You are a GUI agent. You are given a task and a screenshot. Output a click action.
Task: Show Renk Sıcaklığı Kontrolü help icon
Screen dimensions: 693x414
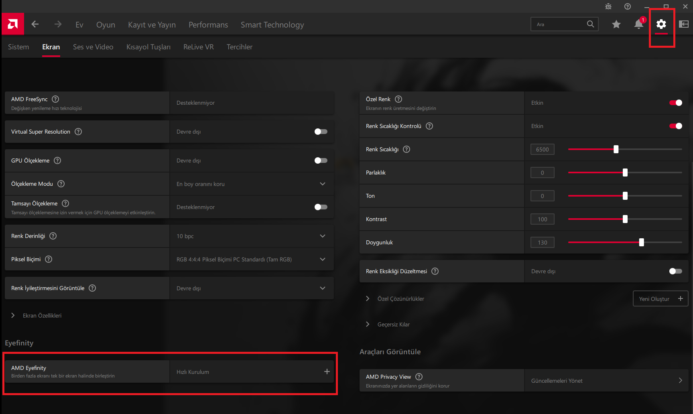pos(429,126)
